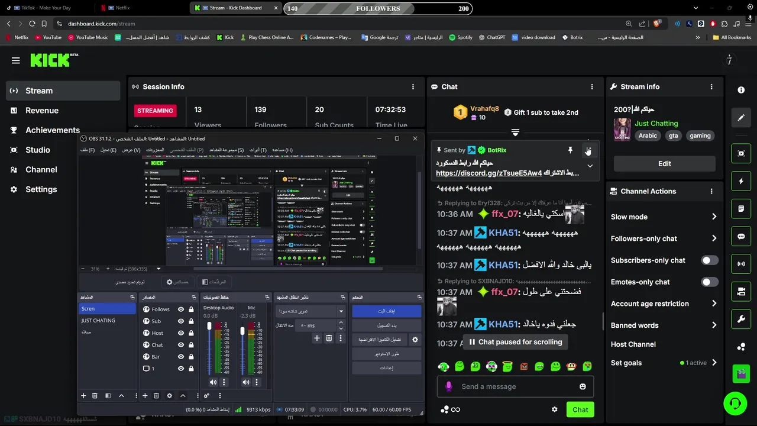This screenshot has width=757, height=426.
Task: Go to Studio in Kick sidebar
Action: point(38,150)
